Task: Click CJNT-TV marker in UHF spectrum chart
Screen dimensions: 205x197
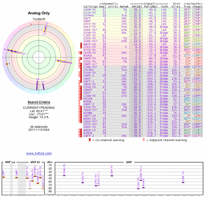Action: pyautogui.click(x=183, y=182)
